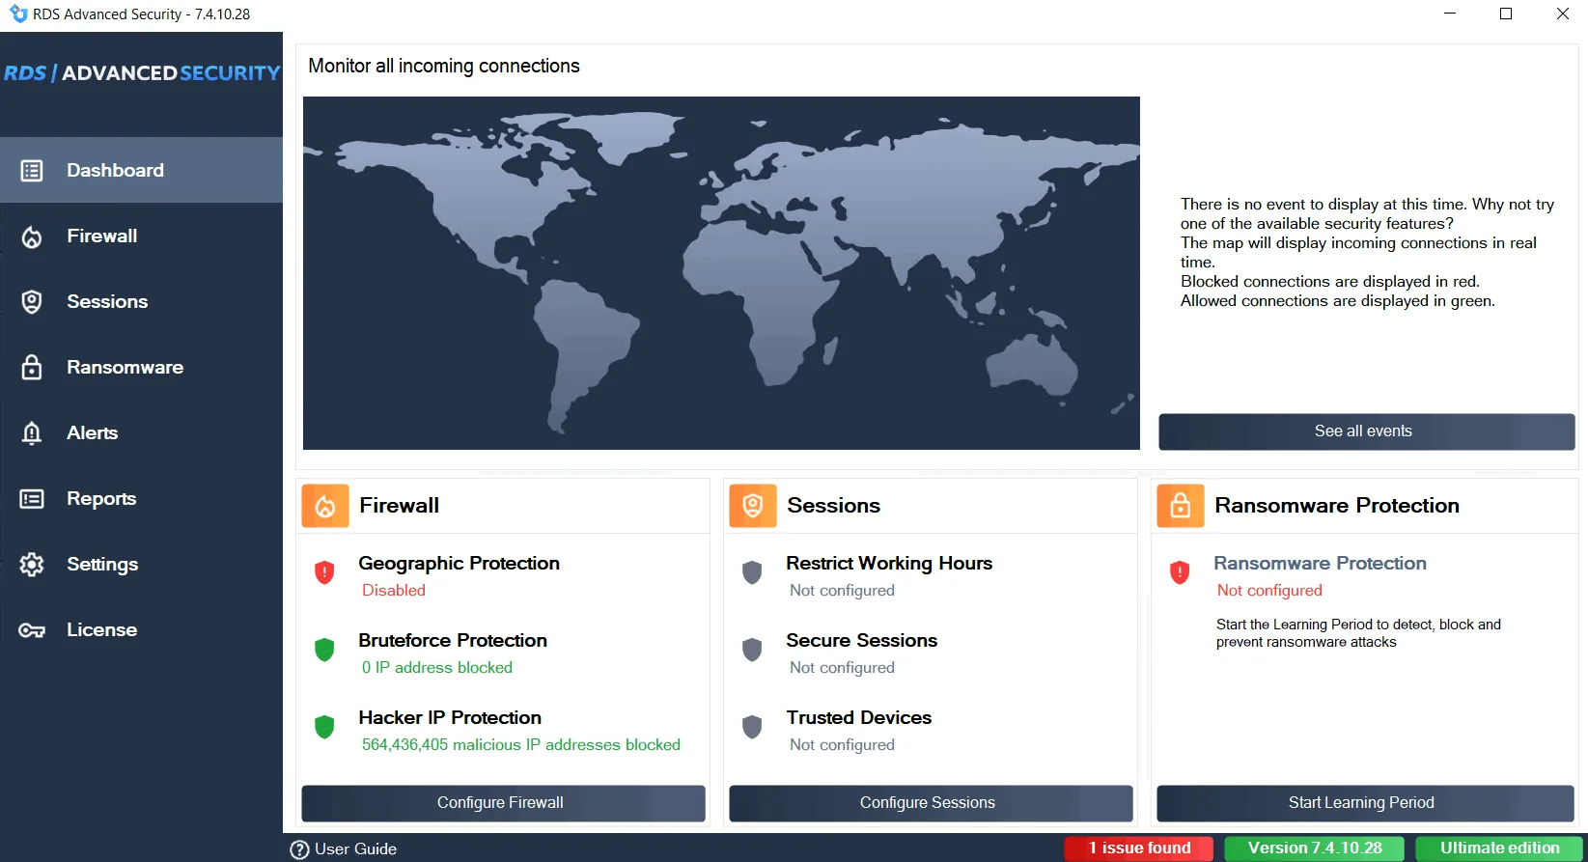Click the Ransomware Protection title link

1320,564
